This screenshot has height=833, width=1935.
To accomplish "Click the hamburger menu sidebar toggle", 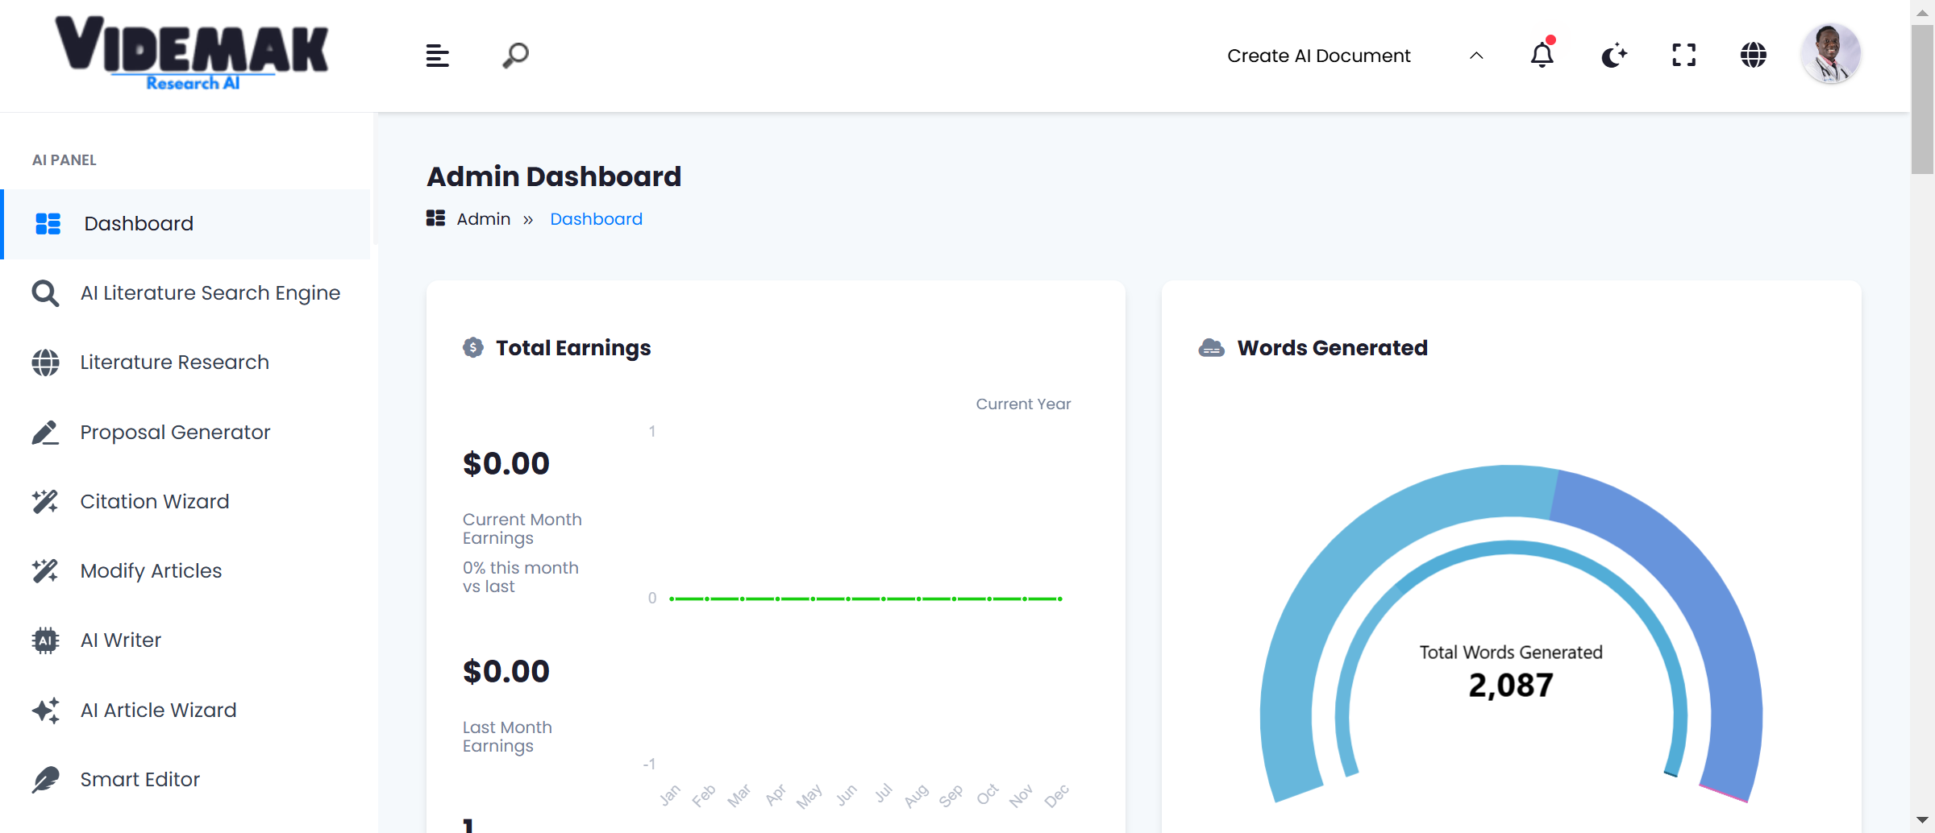I will (437, 56).
